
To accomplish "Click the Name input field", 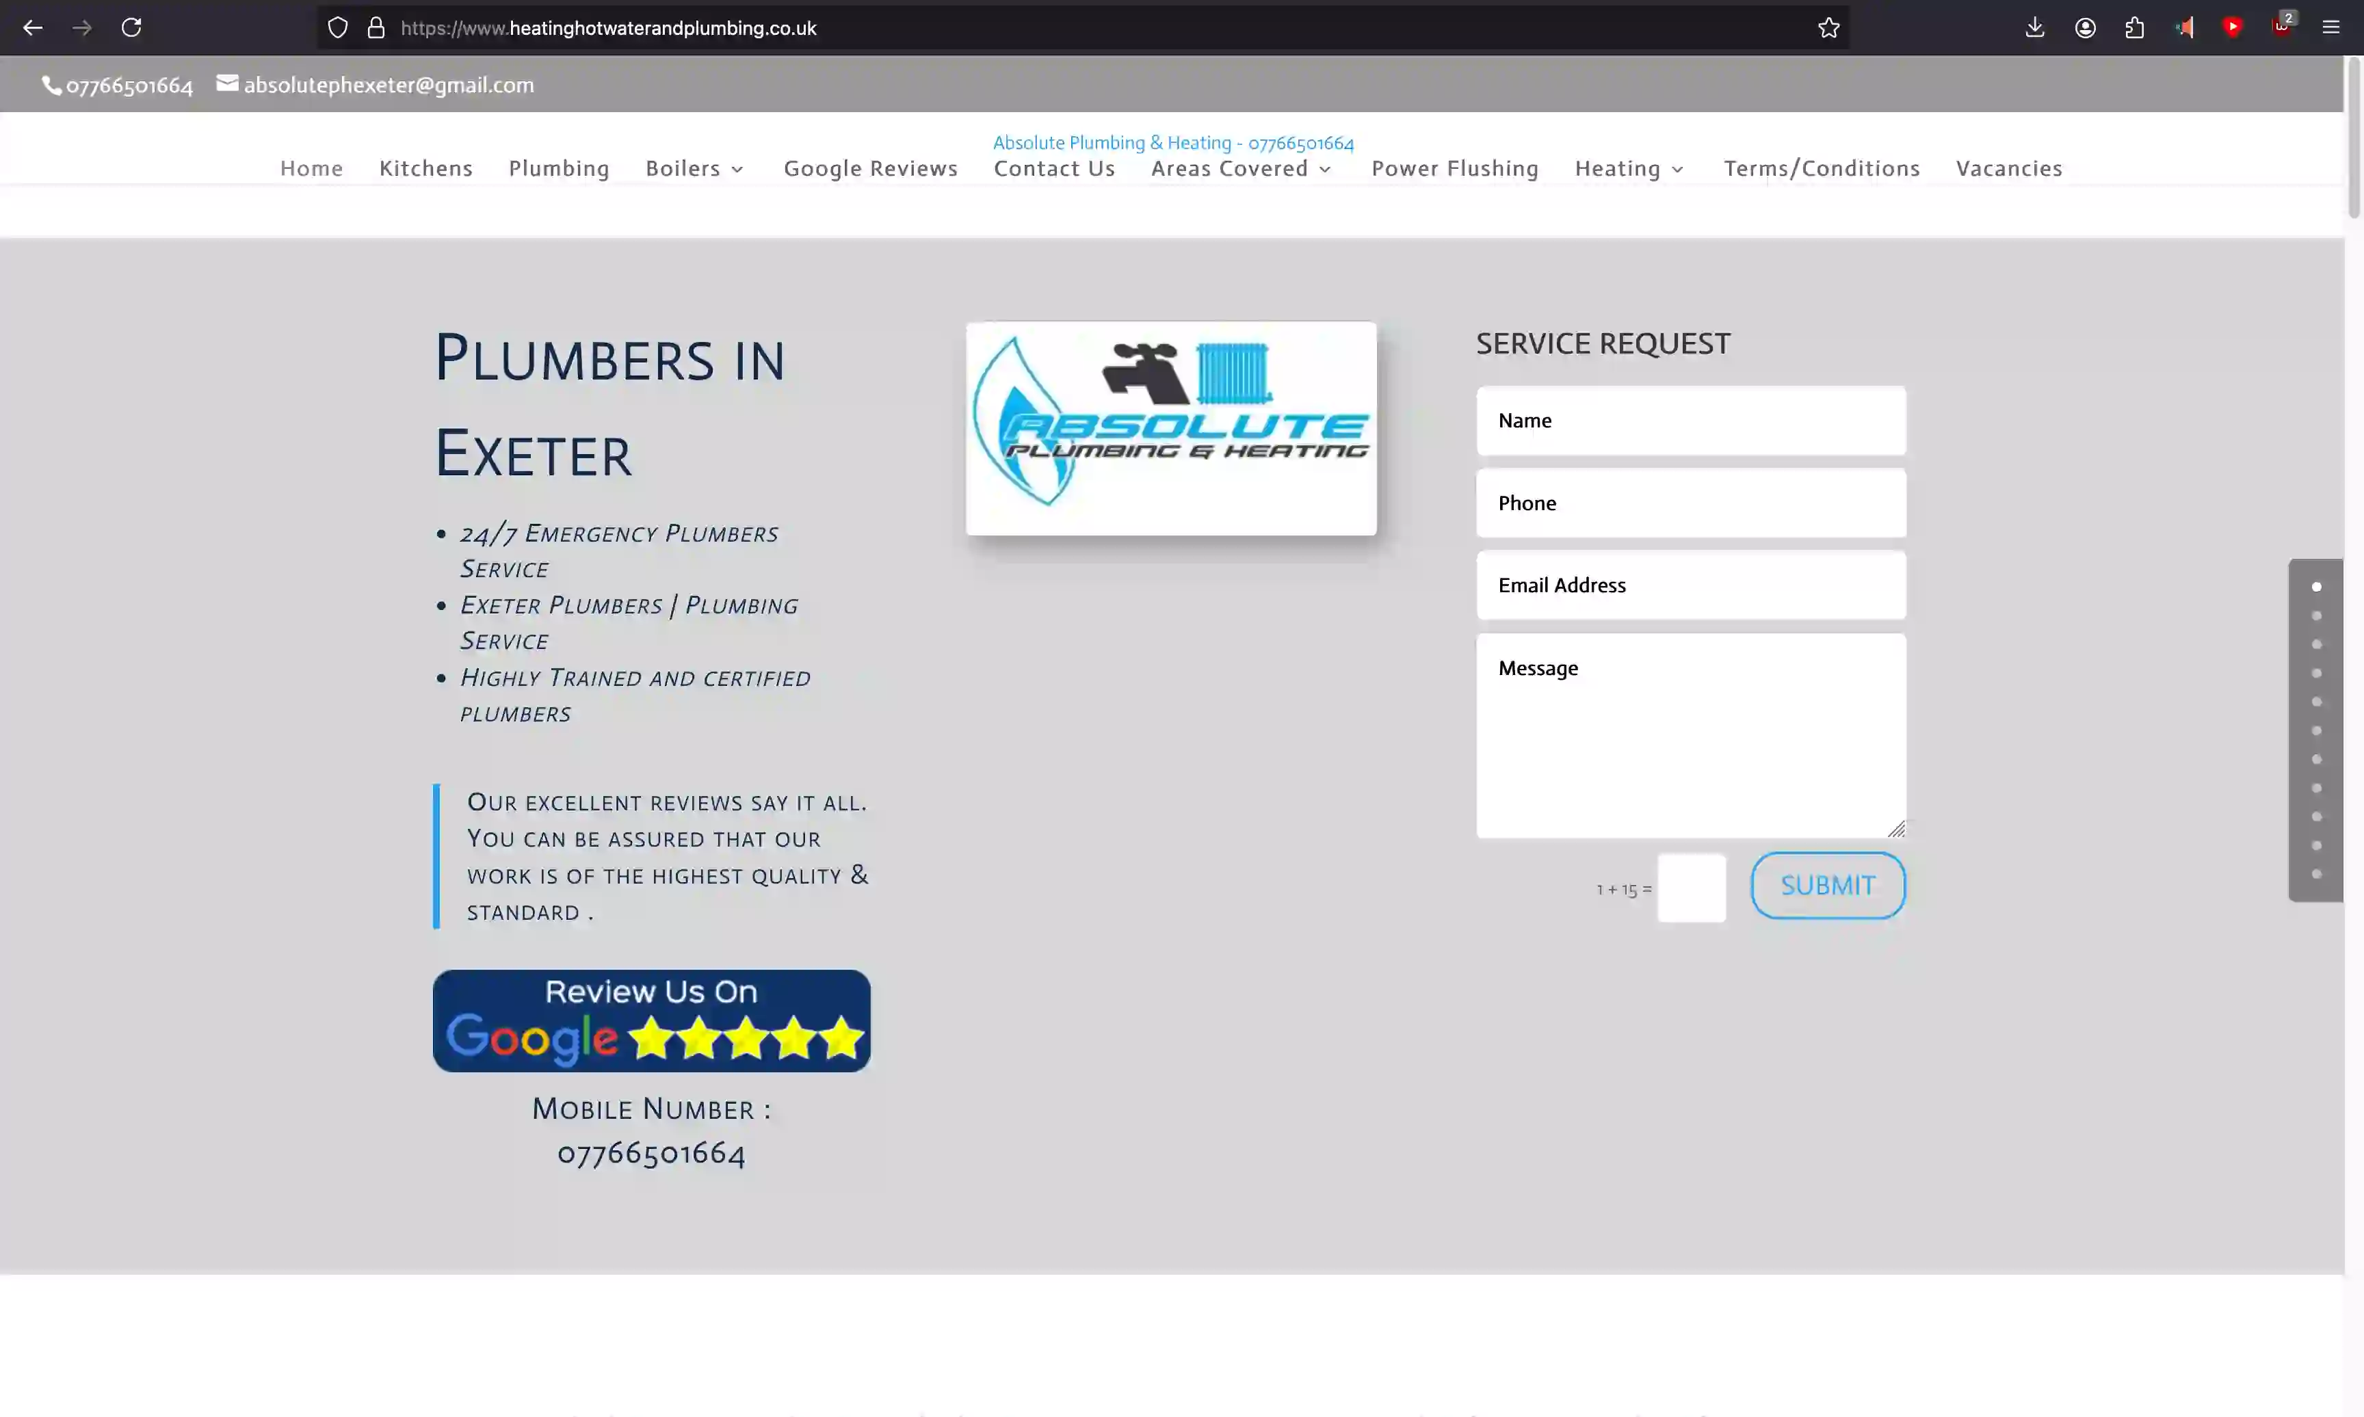I will pyautogui.click(x=1689, y=419).
